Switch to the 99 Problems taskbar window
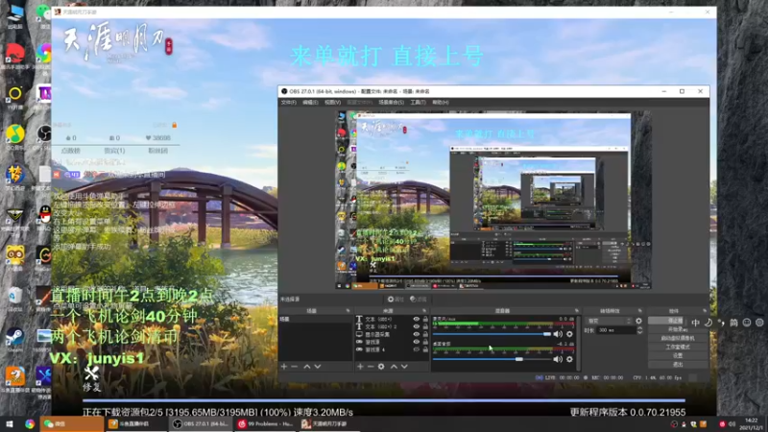 [265, 423]
